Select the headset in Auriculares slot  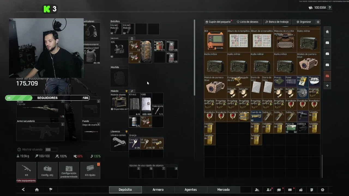(x=92, y=32)
